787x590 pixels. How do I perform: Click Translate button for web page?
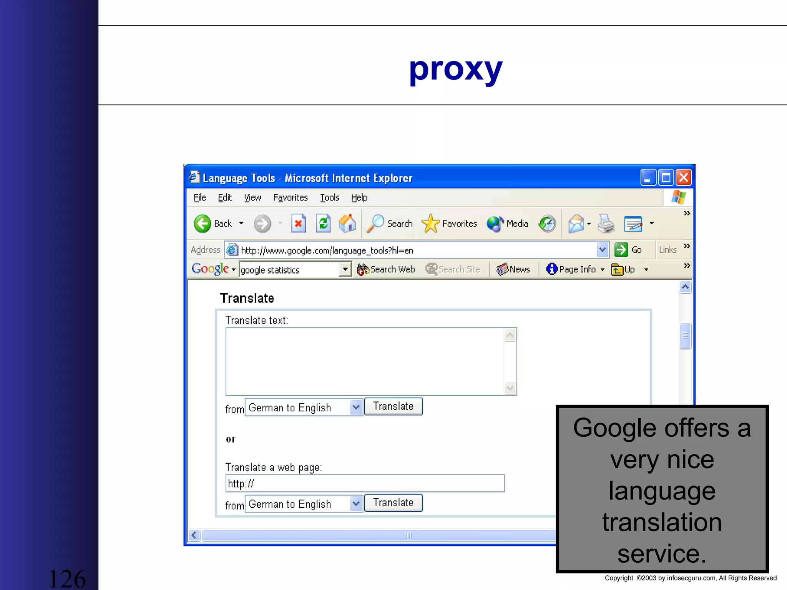(x=393, y=503)
